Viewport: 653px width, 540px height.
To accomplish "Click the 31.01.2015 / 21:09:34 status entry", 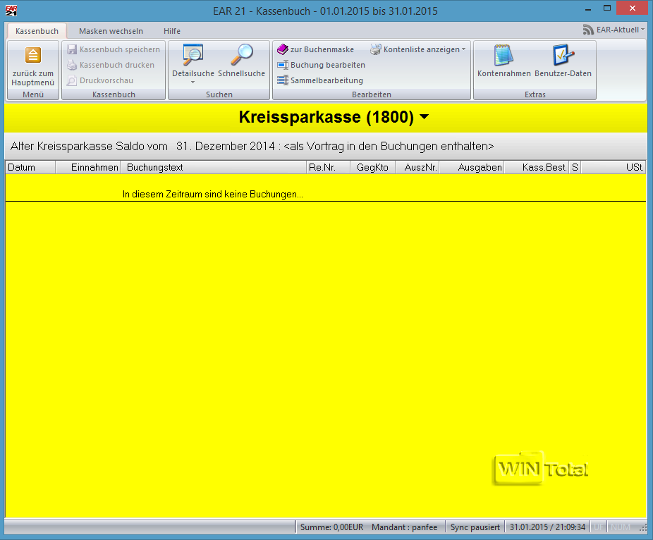I will pos(548,527).
